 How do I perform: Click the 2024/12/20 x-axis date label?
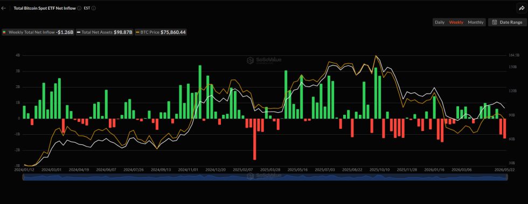click(x=215, y=170)
